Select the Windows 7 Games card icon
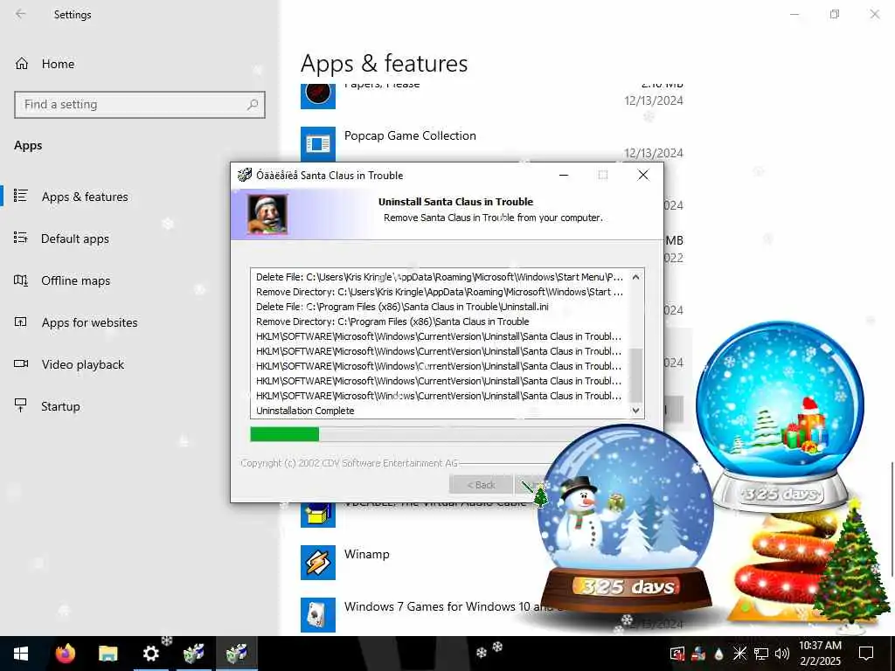 (x=318, y=614)
